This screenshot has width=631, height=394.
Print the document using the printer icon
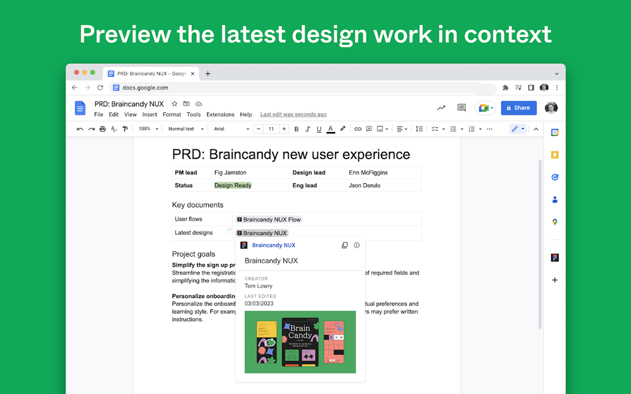(102, 129)
